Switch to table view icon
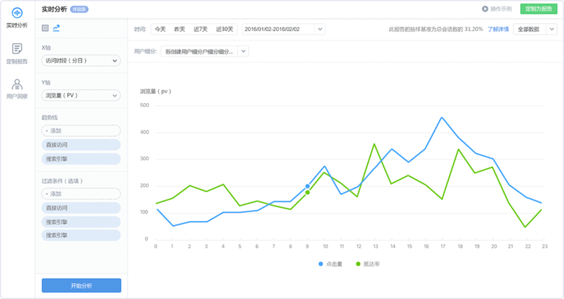This screenshot has width=564, height=299. click(x=46, y=28)
